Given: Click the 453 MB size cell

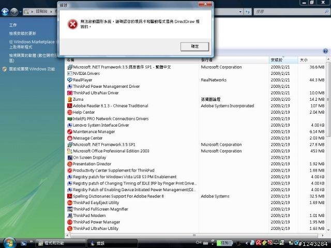Looking at the screenshot, I should [317, 151].
